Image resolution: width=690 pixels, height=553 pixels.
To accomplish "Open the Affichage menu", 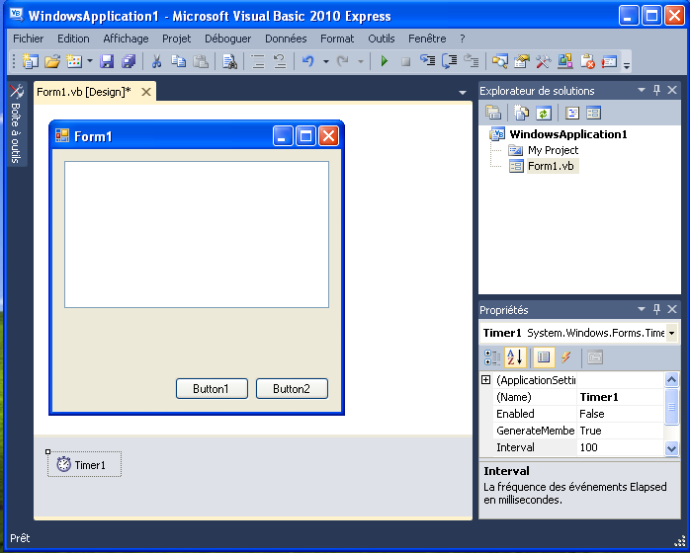I will tap(126, 39).
